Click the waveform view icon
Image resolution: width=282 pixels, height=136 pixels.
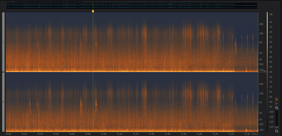[x=277, y=103]
